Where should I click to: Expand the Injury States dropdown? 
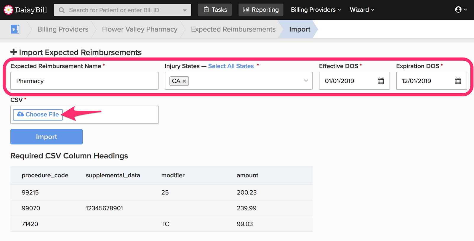(x=306, y=81)
